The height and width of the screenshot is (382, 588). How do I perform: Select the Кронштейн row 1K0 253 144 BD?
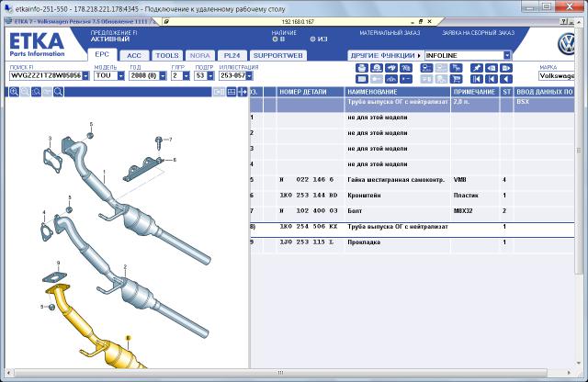[x=413, y=196]
